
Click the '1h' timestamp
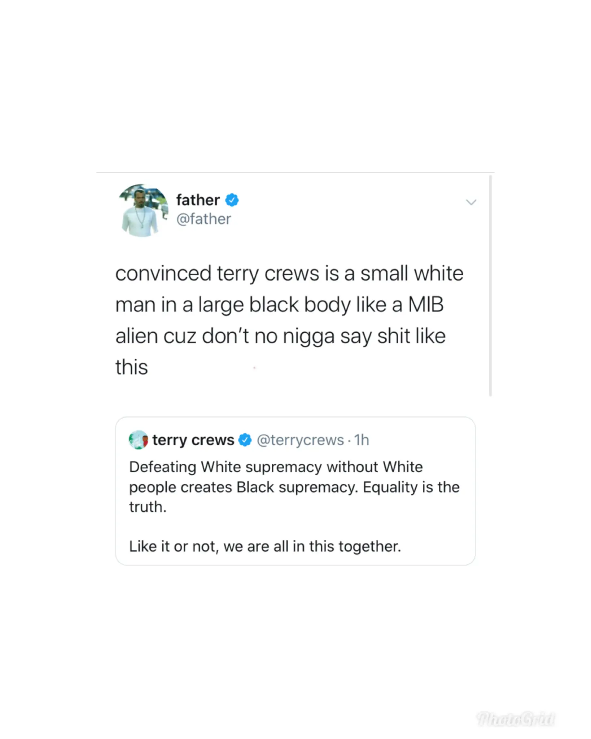point(362,440)
